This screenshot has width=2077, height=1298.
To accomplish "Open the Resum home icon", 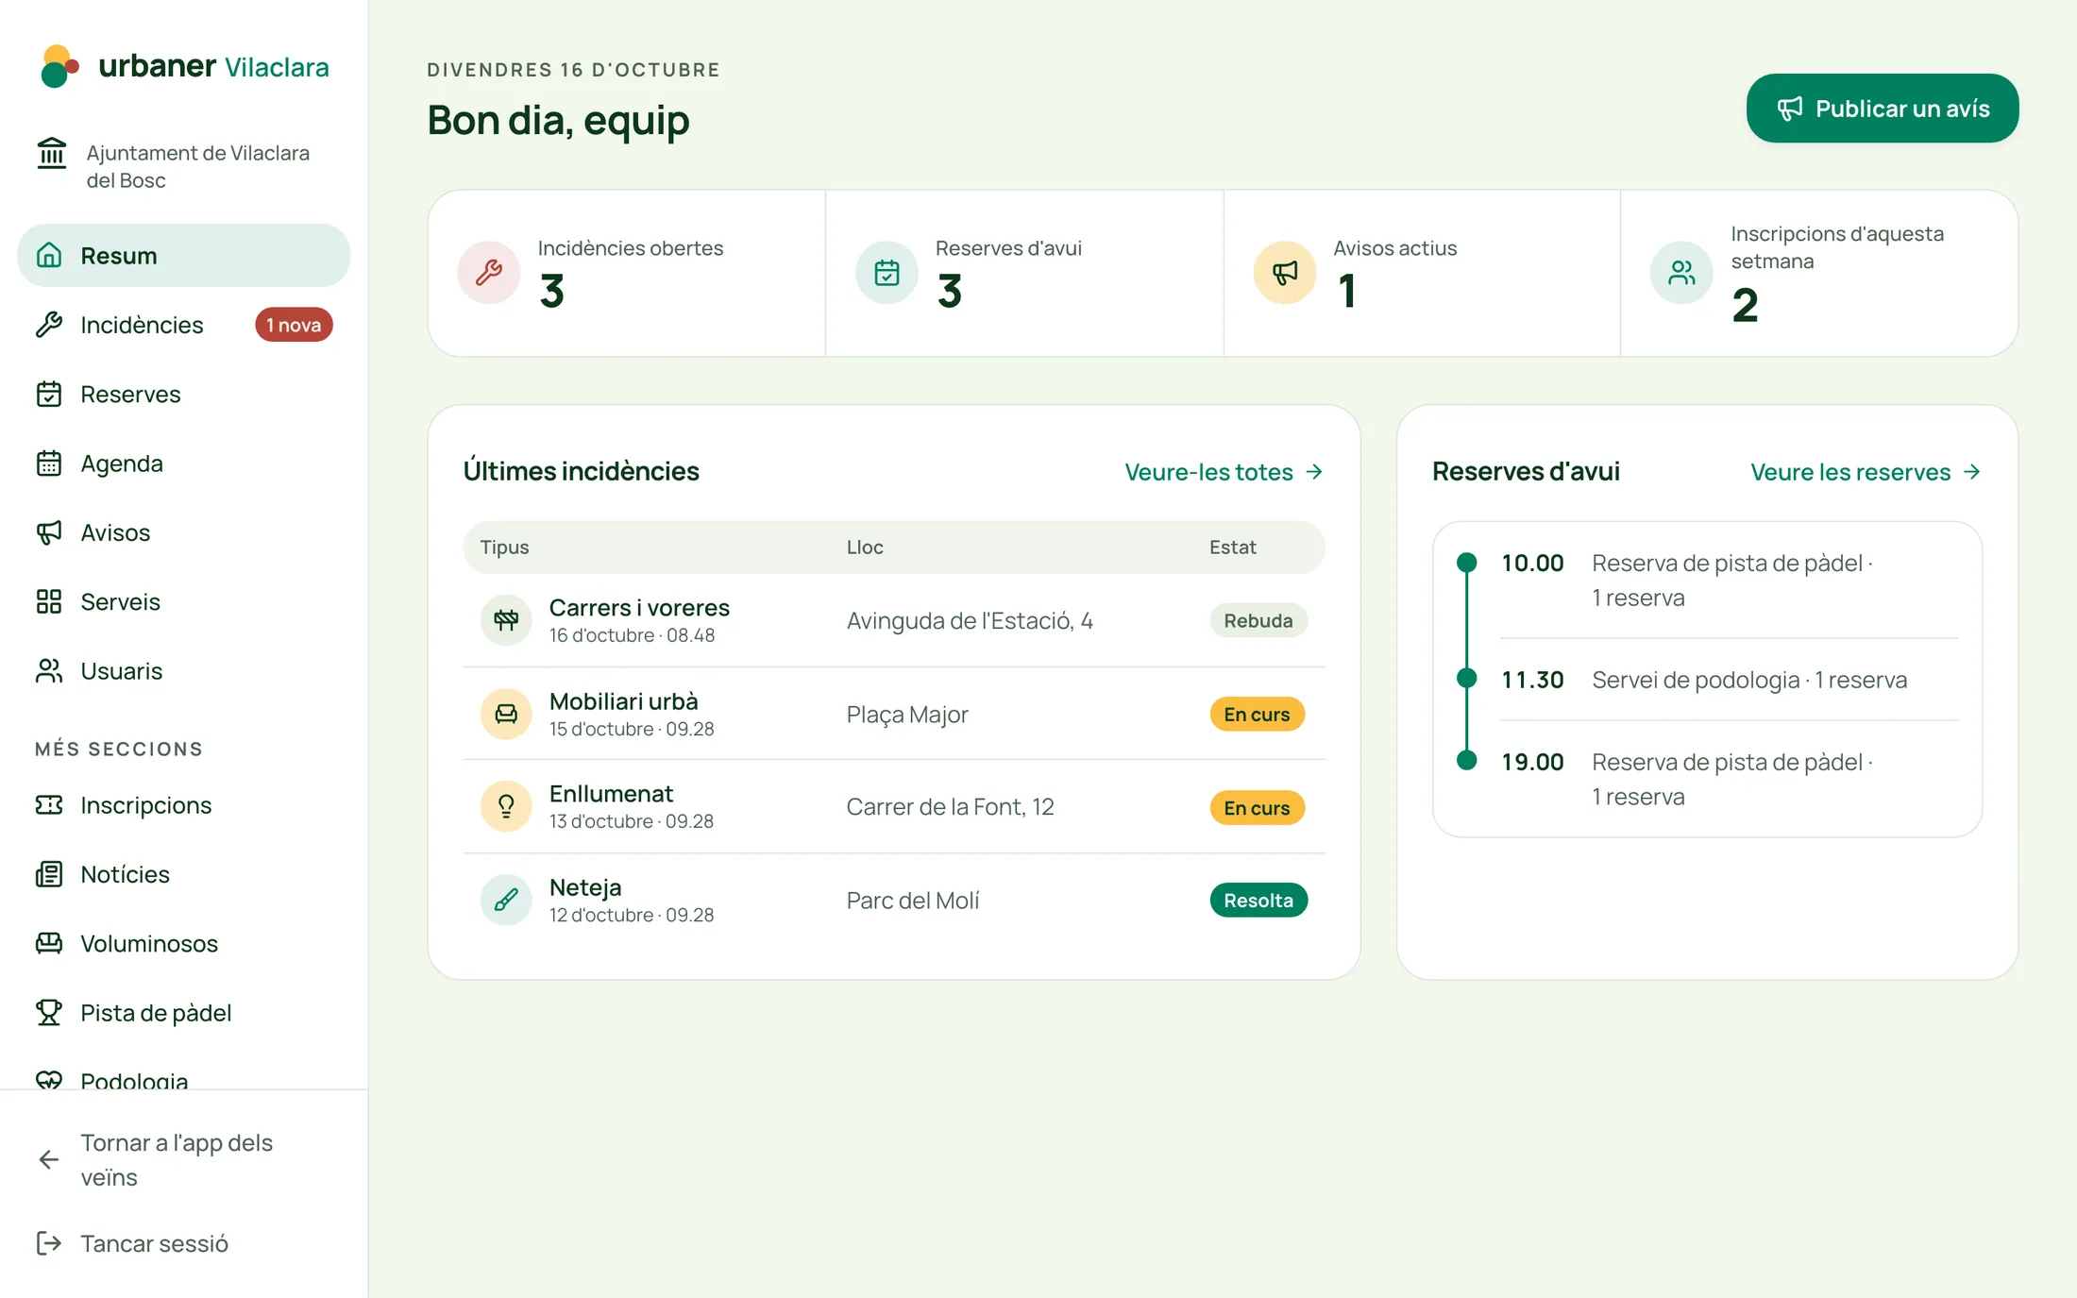I will pyautogui.click(x=49, y=255).
